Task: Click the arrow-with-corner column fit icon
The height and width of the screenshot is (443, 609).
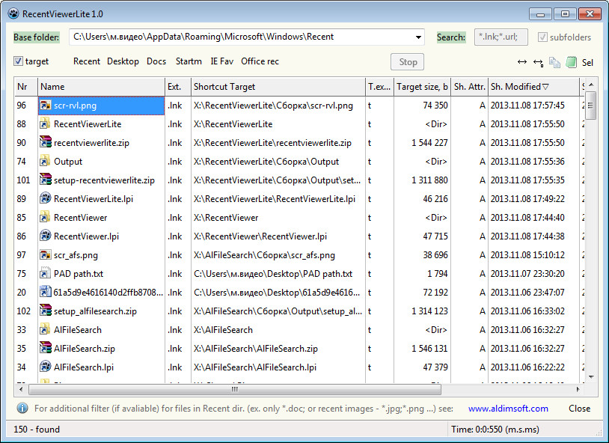Action: click(538, 62)
